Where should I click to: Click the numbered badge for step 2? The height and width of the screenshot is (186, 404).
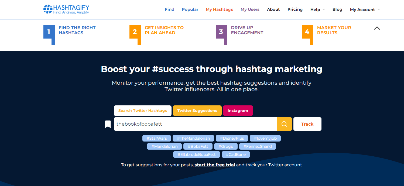pos(135,32)
